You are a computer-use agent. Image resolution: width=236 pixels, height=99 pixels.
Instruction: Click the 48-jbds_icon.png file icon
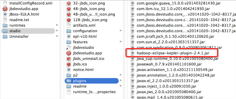pos(69,9)
